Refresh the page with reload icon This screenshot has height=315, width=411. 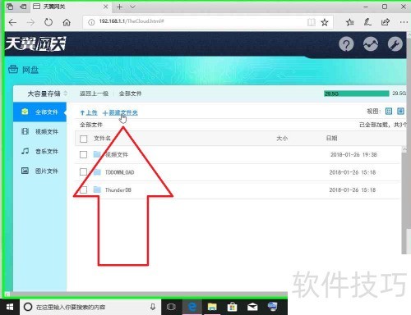pyautogui.click(x=48, y=22)
